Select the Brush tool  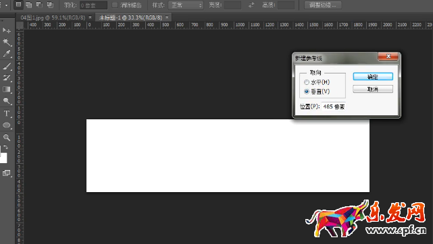click(7, 66)
